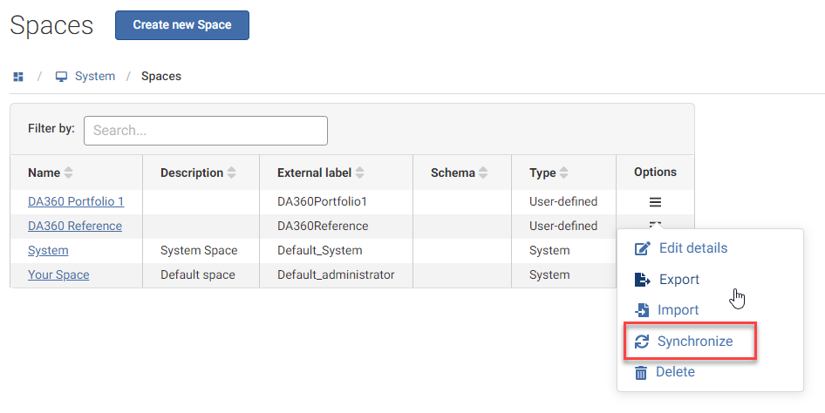Choose Import from the options menu
This screenshot has height=413, width=825.
(678, 310)
